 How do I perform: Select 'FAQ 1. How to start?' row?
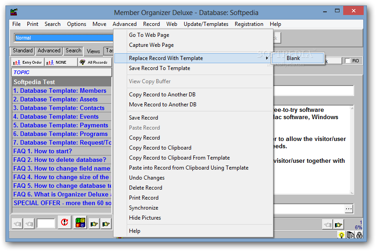62,151
